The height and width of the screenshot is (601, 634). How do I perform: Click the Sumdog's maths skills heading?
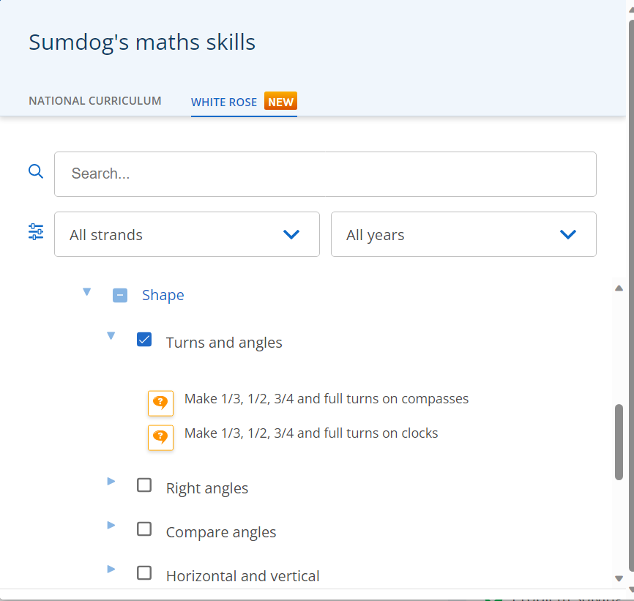(x=142, y=42)
